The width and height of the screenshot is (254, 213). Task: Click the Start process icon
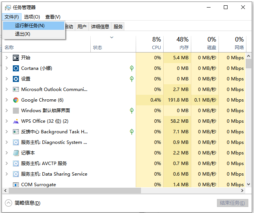point(16,58)
